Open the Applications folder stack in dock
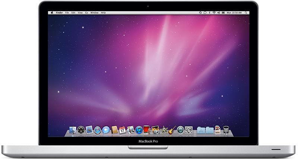This screenshot has height=160, width=298. (x=201, y=130)
